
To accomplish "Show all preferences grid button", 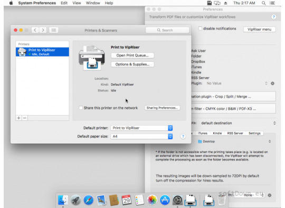I will pyautogui.click(x=54, y=30).
